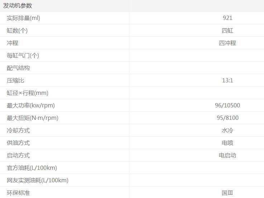Select the 网友实测油耗(L/100km) row label
The height and width of the screenshot is (198, 264).
point(38,180)
